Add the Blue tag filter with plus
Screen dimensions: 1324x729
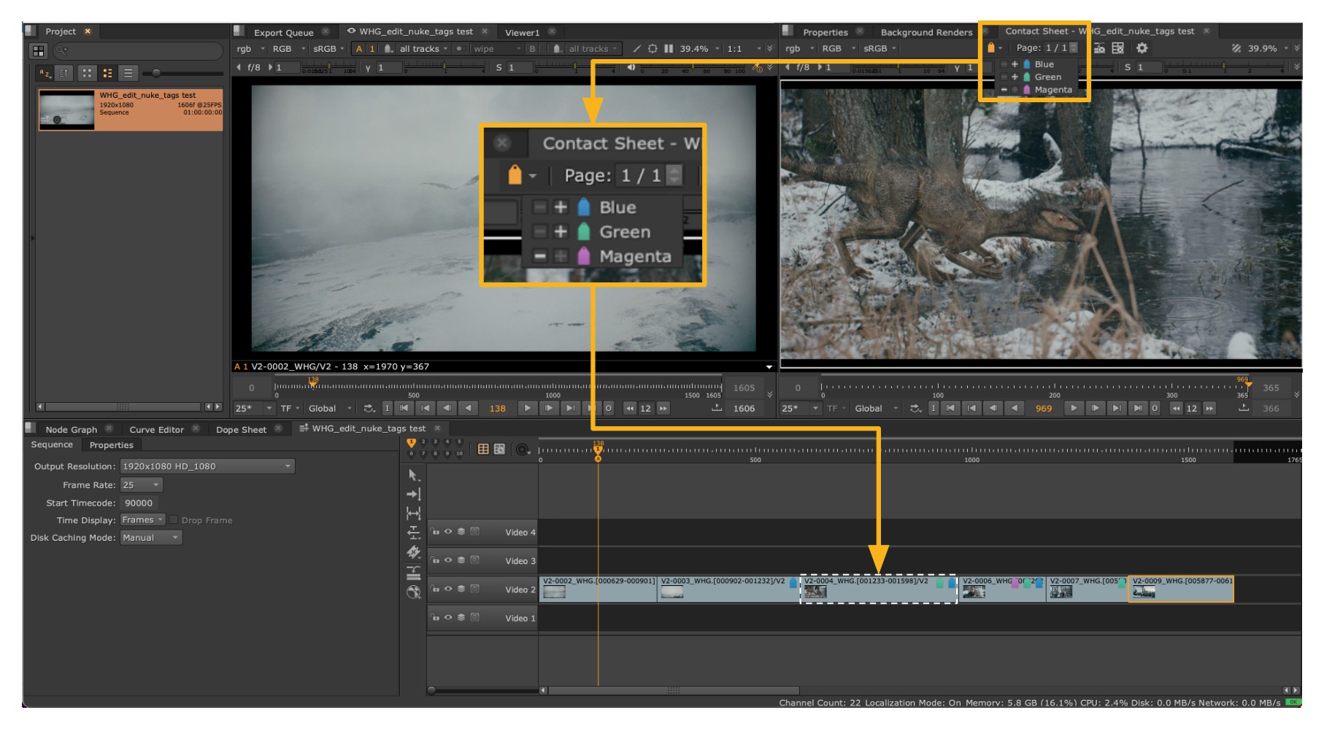click(x=1015, y=64)
